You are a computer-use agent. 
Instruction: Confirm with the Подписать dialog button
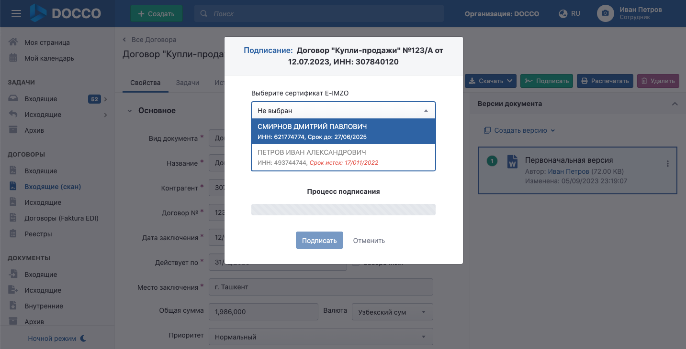point(319,240)
